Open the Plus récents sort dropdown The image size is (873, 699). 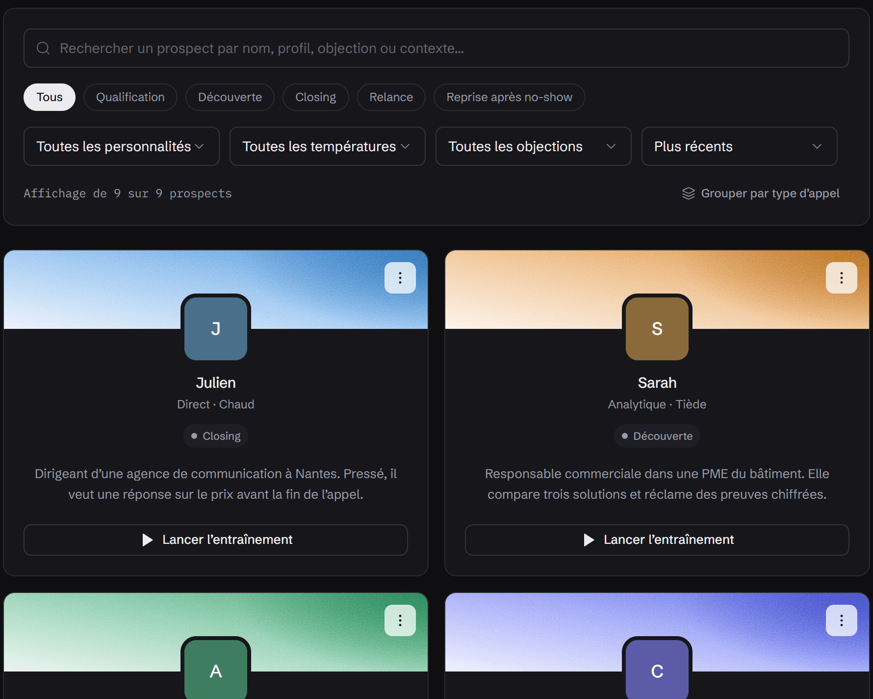(x=740, y=146)
